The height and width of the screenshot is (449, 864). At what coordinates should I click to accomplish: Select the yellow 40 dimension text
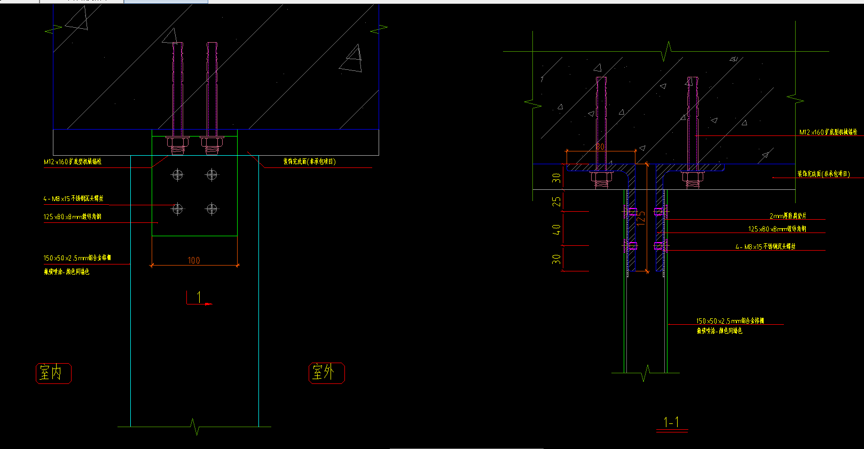click(x=557, y=230)
